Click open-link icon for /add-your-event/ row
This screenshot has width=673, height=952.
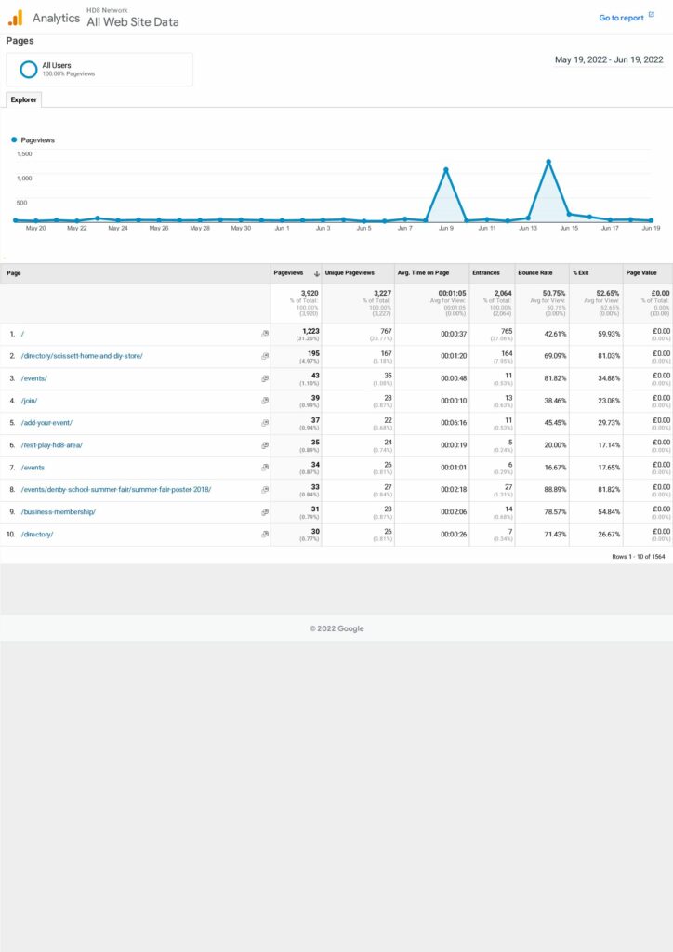265,423
